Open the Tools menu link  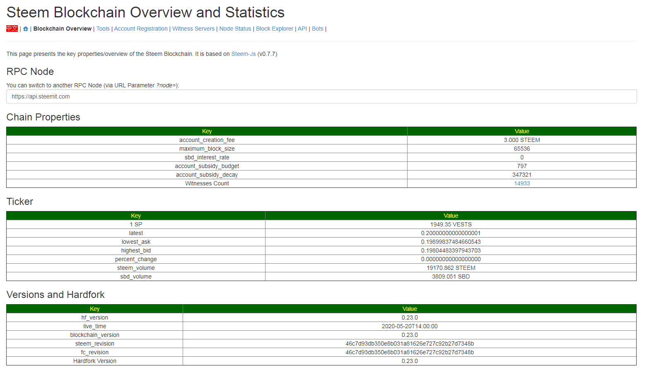103,29
